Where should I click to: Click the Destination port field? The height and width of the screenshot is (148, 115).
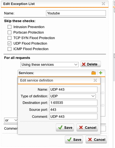pos(73,103)
